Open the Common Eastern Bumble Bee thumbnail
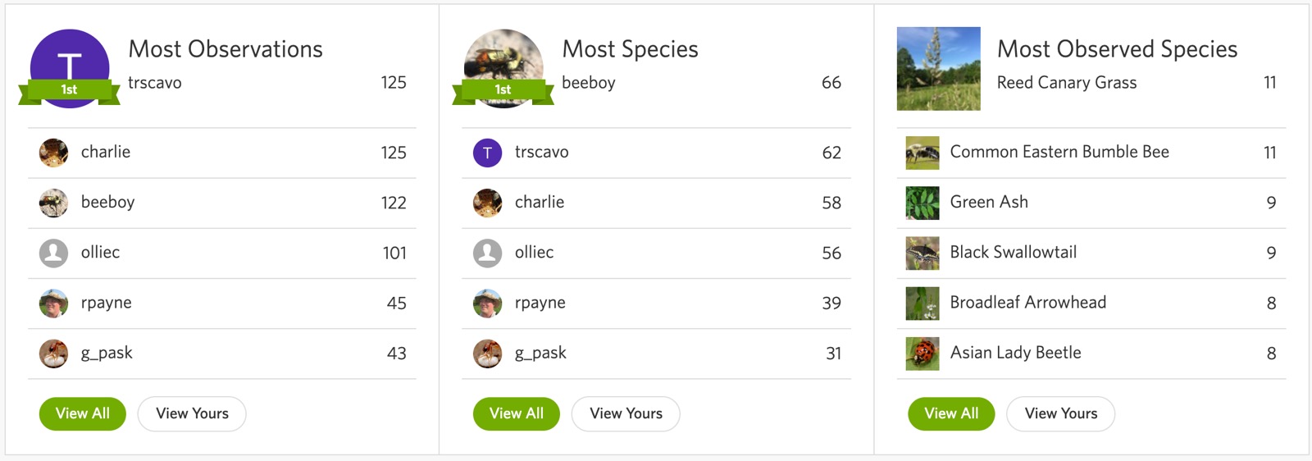The width and height of the screenshot is (1312, 461). (922, 153)
